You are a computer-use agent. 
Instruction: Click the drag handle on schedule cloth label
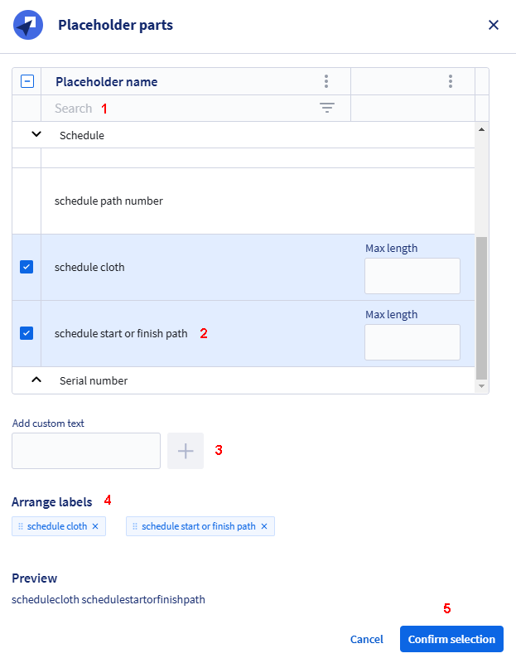[x=21, y=526]
